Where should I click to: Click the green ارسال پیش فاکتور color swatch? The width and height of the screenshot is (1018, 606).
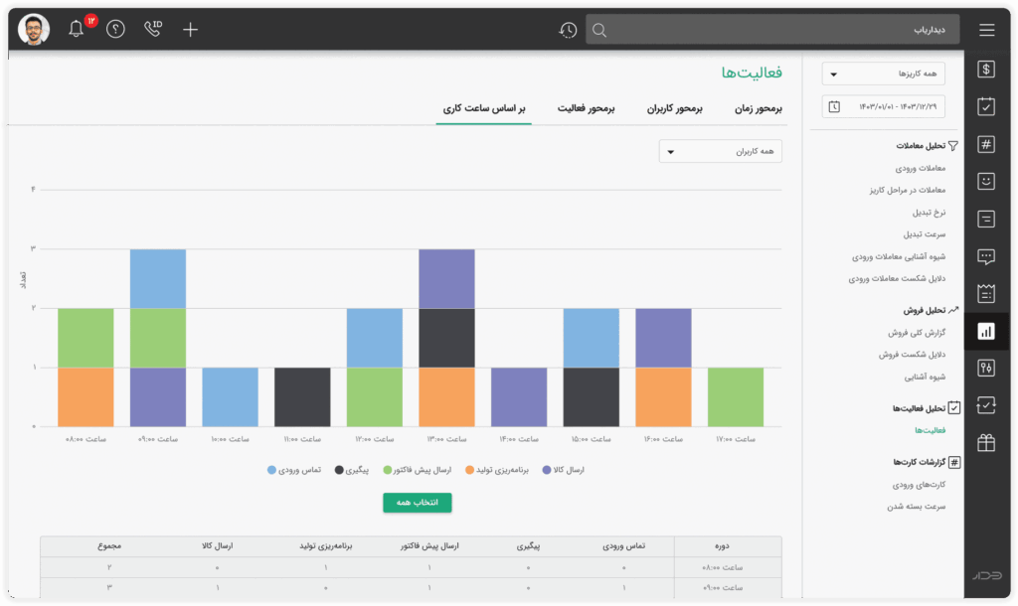click(x=386, y=469)
